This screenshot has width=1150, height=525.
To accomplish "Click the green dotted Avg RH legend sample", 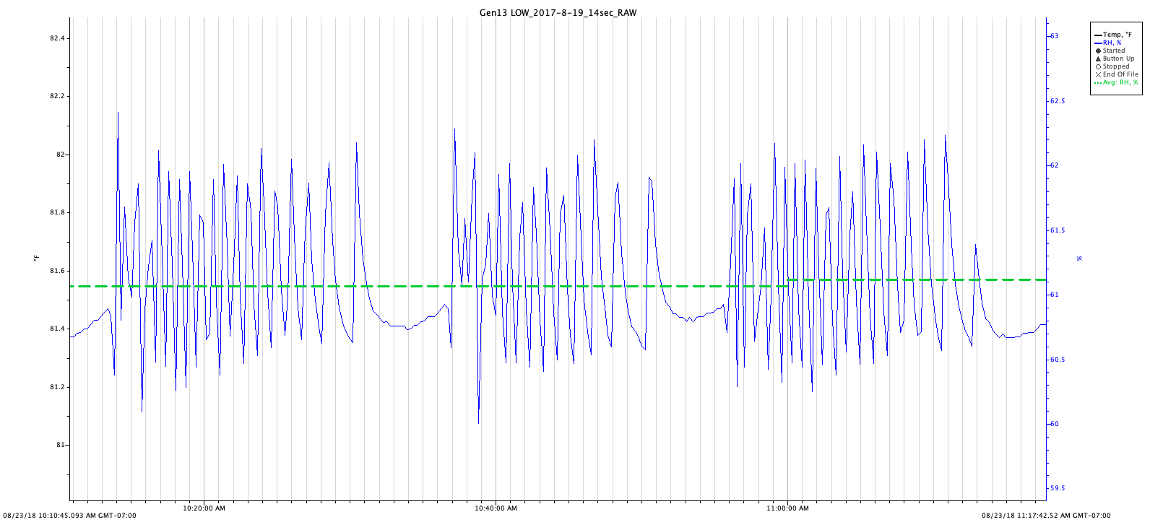I will click(x=1098, y=82).
